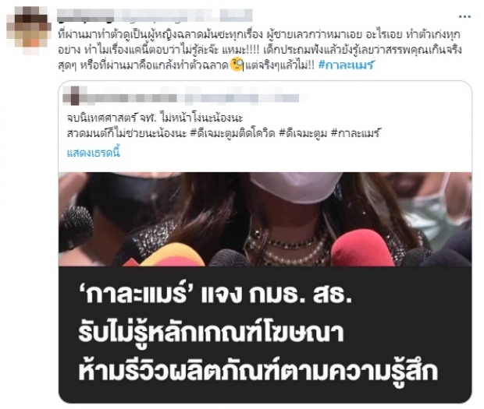Open the blue #กาละแมร์ hashtag in the main tweet

(347, 65)
